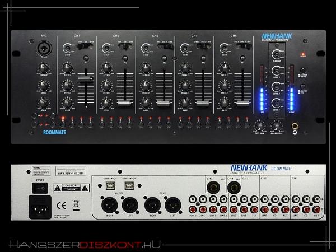
Task: Click the CH1 LINE white RCA jack
Action: [x=296, y=199]
